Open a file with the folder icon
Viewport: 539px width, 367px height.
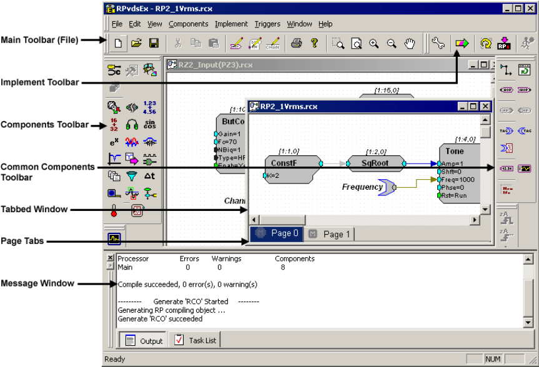pos(136,43)
